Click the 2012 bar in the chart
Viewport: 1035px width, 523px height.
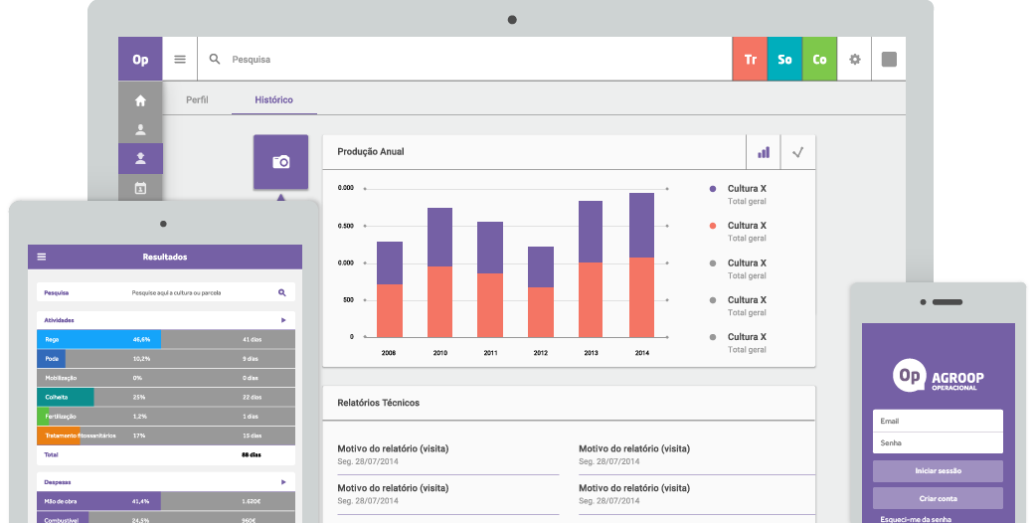(x=541, y=292)
